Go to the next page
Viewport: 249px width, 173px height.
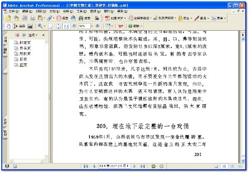click(x=134, y=166)
